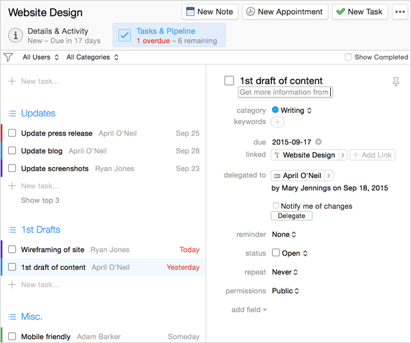Add a keyword with the plus icon
The height and width of the screenshot is (343, 411).
277,122
